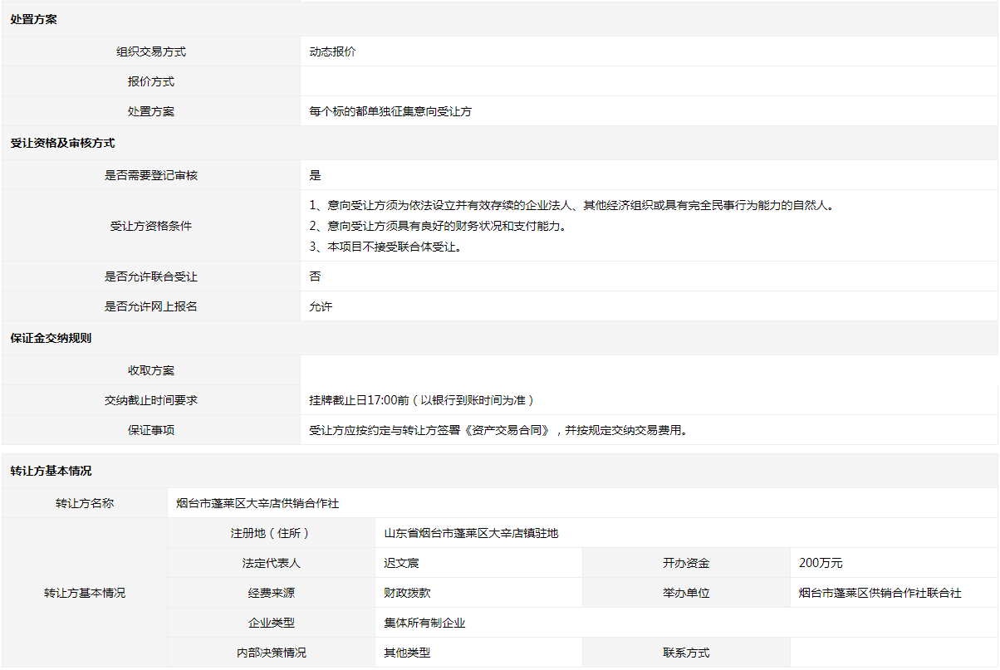The width and height of the screenshot is (1000, 670).
Task: Click the 转让方基本情况 section header
Action: point(51,471)
